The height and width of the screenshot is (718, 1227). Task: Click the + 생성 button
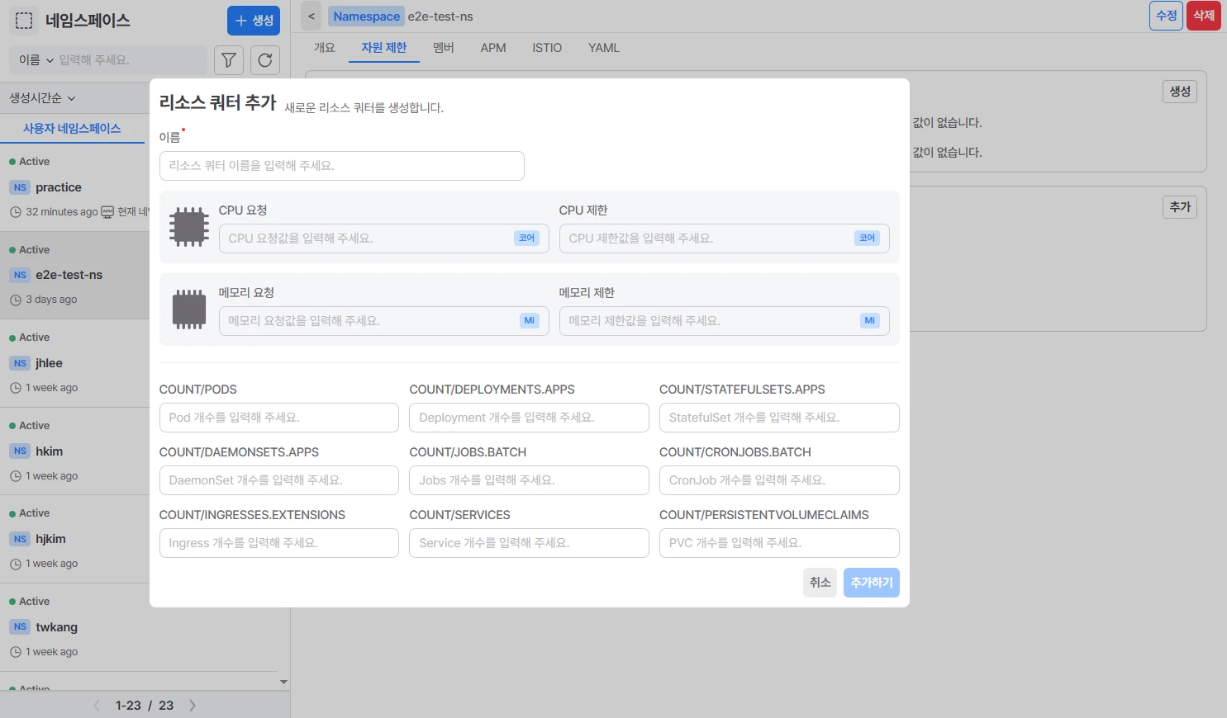click(254, 21)
